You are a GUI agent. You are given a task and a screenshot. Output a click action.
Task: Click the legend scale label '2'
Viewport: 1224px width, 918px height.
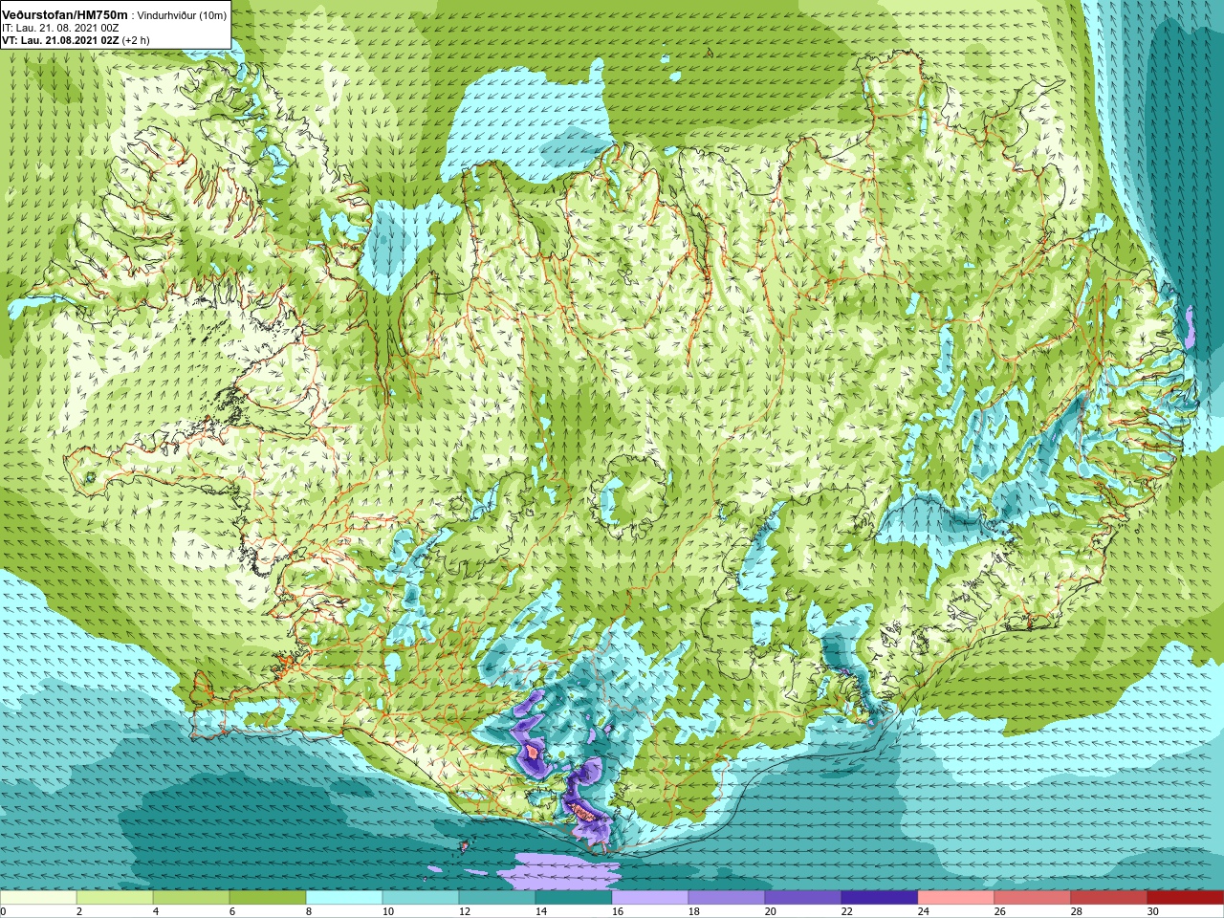80,911
